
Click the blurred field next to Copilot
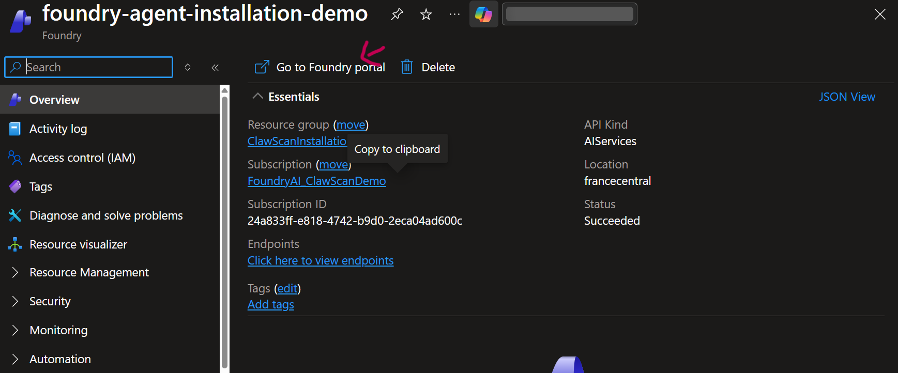click(x=569, y=14)
